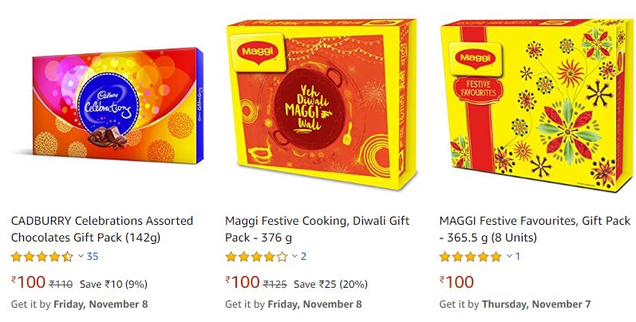Click the five-star rating for Maggi Festive Favourites

(471, 257)
